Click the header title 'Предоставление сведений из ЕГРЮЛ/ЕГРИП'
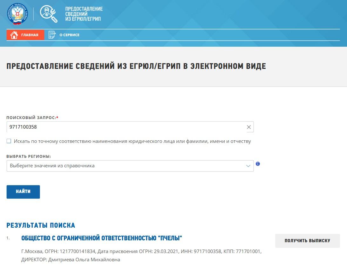347x267 pixels. pyautogui.click(x=84, y=14)
